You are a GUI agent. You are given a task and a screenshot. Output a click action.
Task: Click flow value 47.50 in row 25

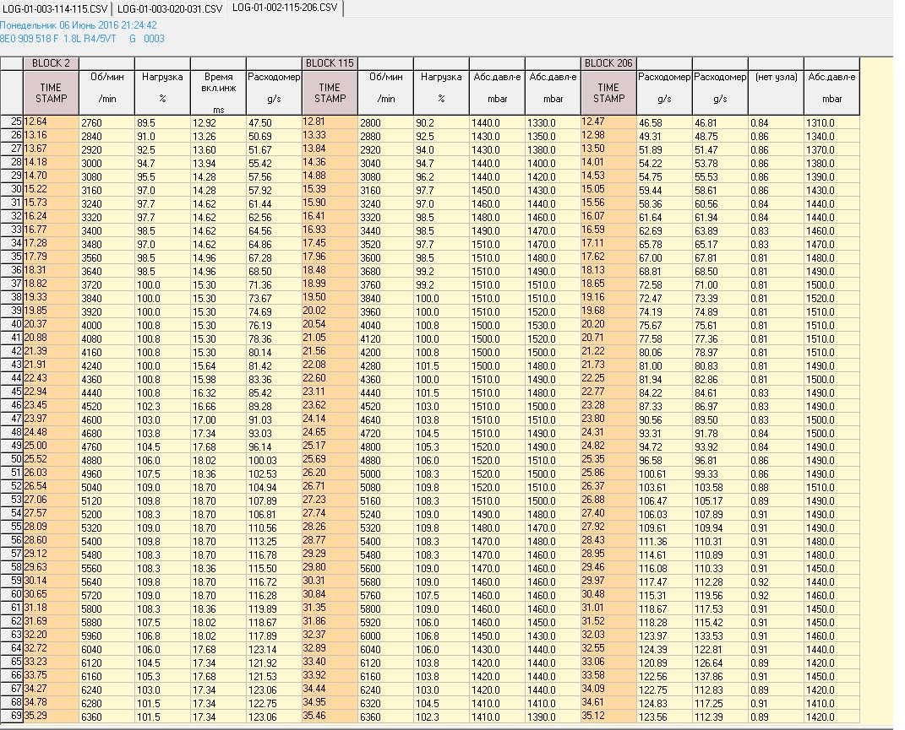coord(274,123)
